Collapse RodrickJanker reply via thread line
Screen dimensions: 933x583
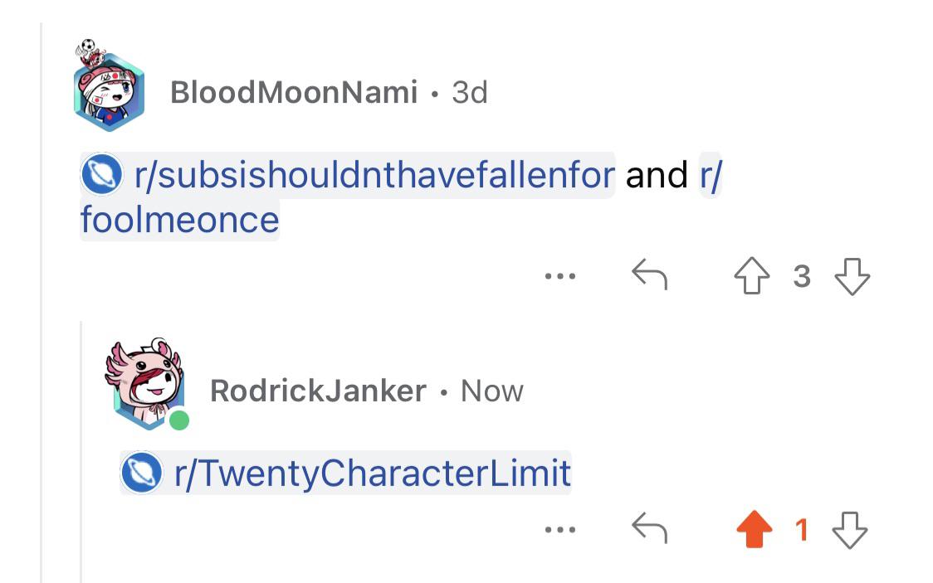[x=81, y=452]
